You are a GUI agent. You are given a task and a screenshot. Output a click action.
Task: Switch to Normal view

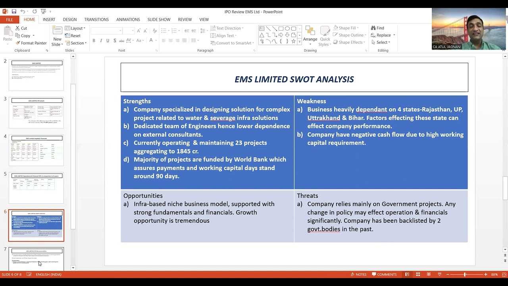407,274
